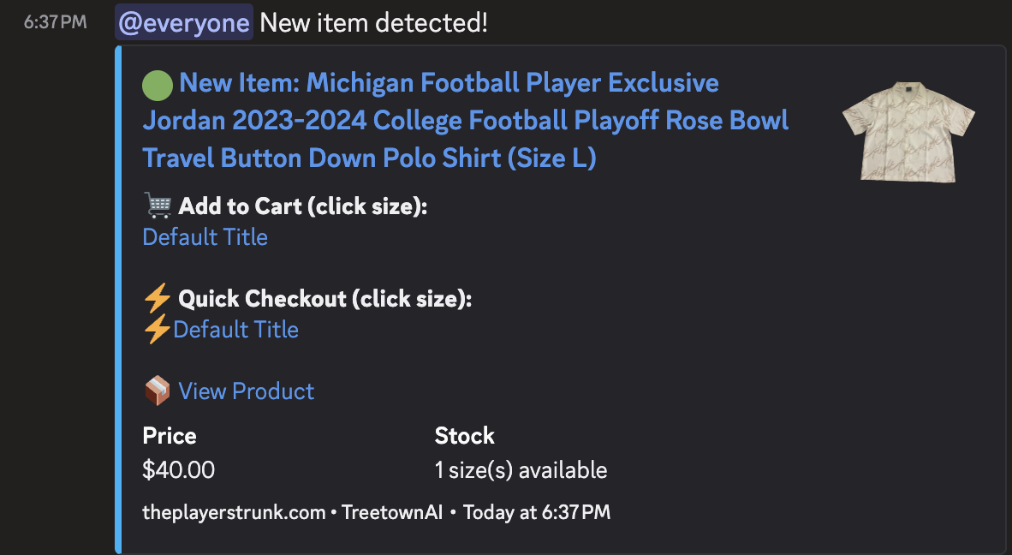Screen dimensions: 1012x555
Task: Click the shopping cart emoji
Action: (x=158, y=206)
